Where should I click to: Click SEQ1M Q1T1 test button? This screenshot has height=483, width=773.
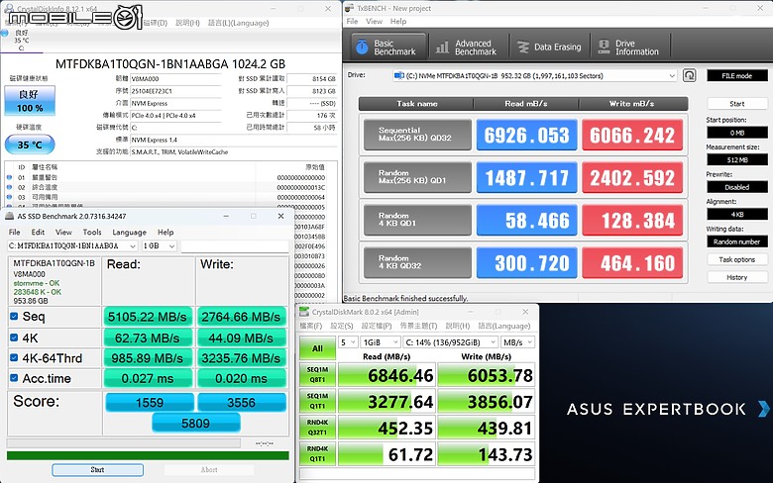click(x=317, y=401)
